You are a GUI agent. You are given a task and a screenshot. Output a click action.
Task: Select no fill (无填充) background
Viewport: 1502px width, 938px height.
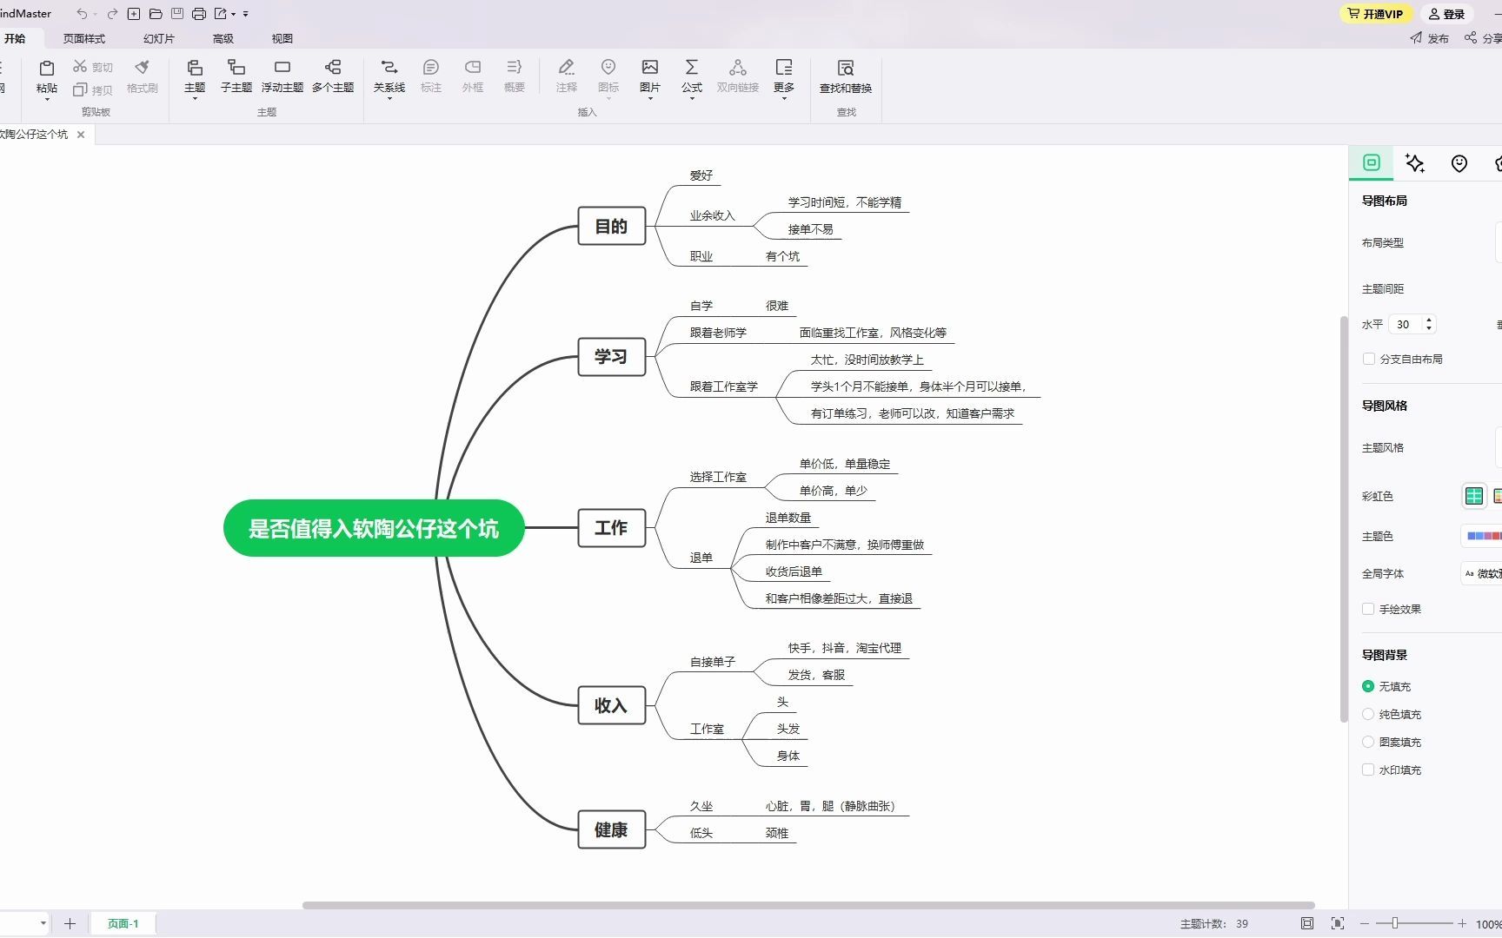[1368, 686]
